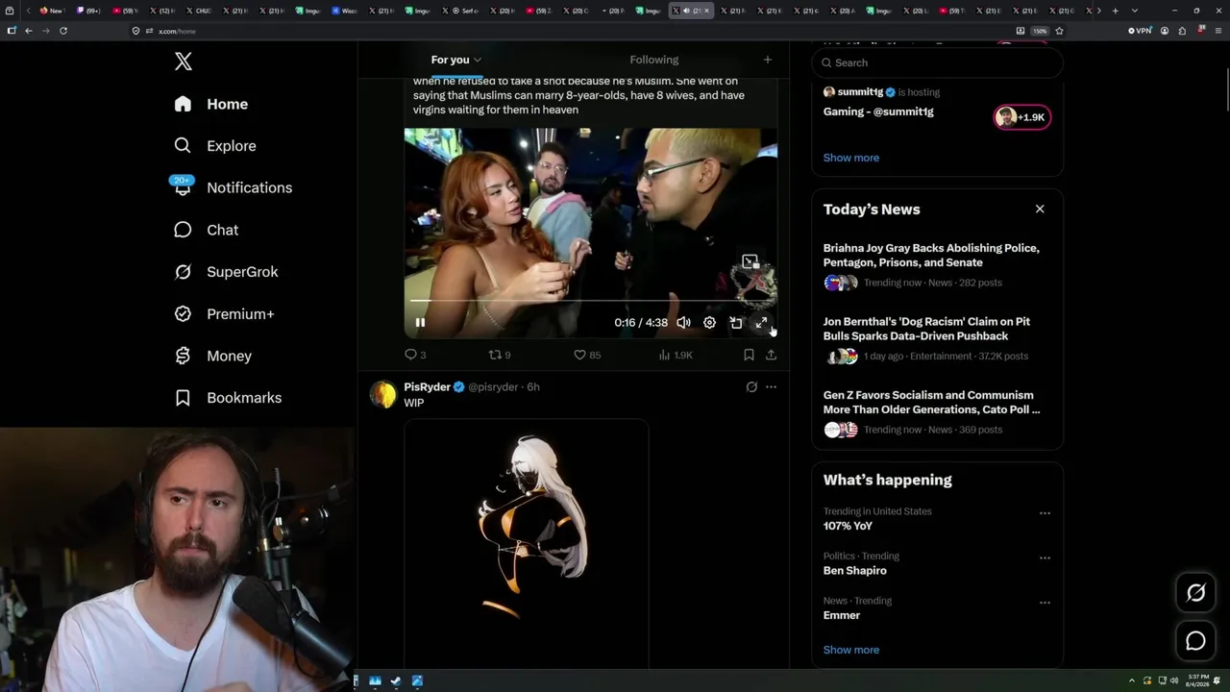
Task: Show hidden system tray icons
Action: tap(1131, 680)
